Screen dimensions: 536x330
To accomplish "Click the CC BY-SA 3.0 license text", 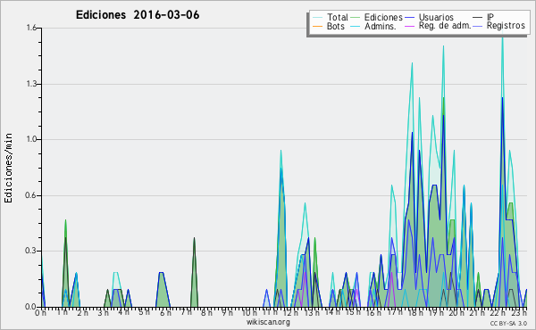I will [x=508, y=323].
